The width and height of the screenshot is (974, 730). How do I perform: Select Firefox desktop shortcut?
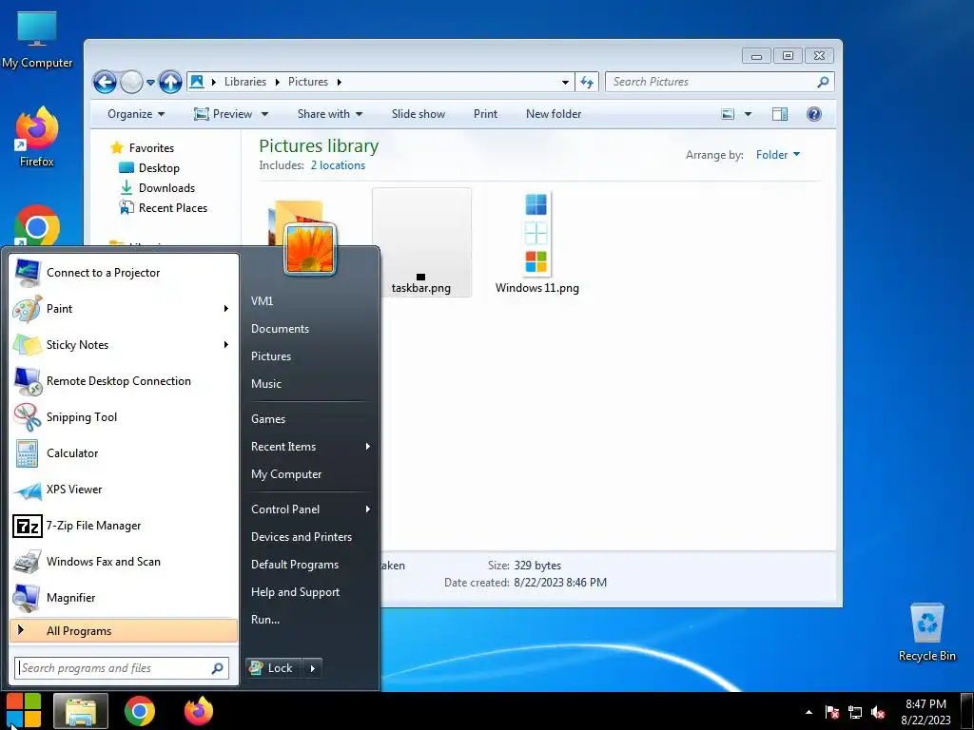click(37, 137)
